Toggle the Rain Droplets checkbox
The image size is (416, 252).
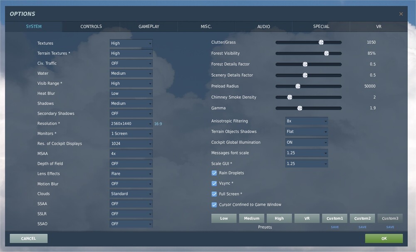click(x=214, y=173)
